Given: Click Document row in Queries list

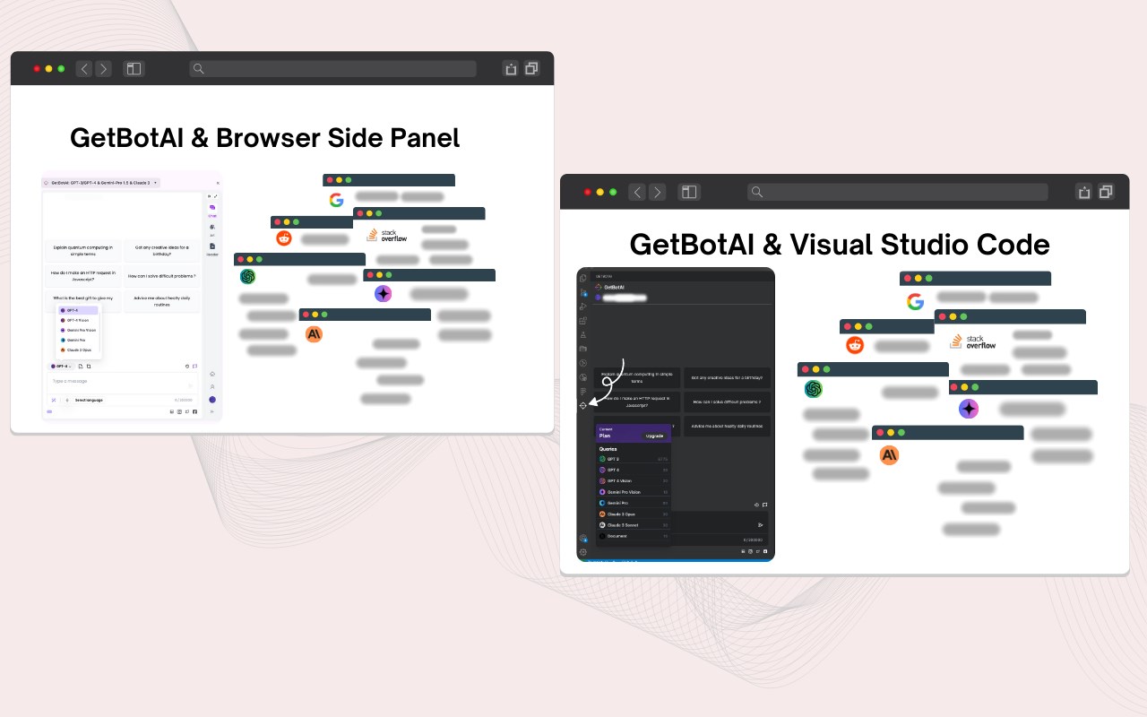Looking at the screenshot, I should [x=634, y=536].
